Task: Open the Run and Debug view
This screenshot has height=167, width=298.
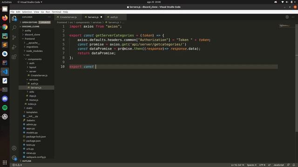Action: 14,47
